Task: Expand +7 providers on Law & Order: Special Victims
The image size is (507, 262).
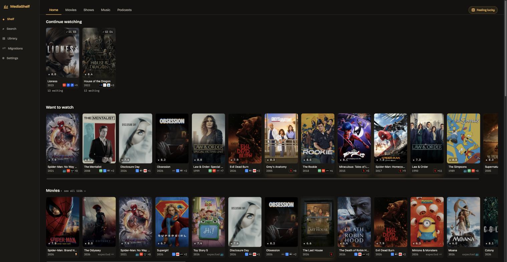Action: tap(222, 171)
